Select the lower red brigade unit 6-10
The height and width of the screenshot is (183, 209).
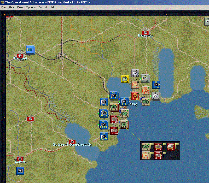[114, 131]
